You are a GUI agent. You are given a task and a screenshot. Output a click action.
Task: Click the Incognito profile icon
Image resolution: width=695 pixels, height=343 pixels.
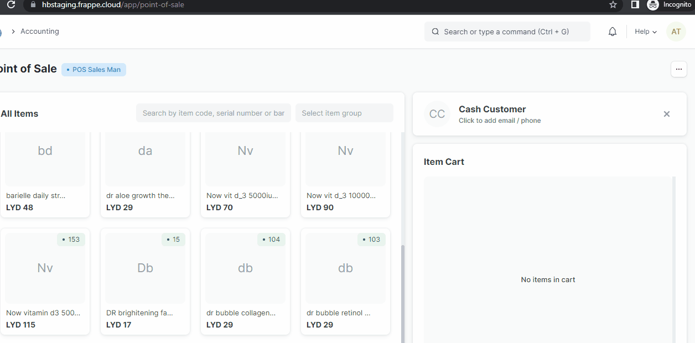652,4
